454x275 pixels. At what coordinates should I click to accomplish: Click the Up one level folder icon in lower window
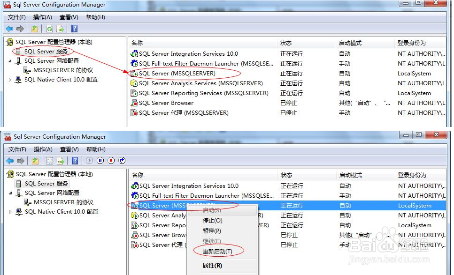click(35, 161)
